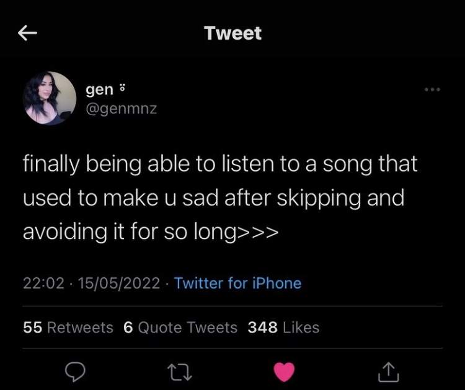Image resolution: width=465 pixels, height=390 pixels.
Task: Show the 348 Likes list
Action: 283,327
